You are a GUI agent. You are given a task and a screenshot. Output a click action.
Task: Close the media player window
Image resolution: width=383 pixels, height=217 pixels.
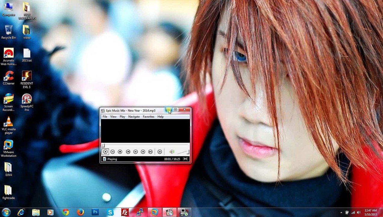pos(184,110)
